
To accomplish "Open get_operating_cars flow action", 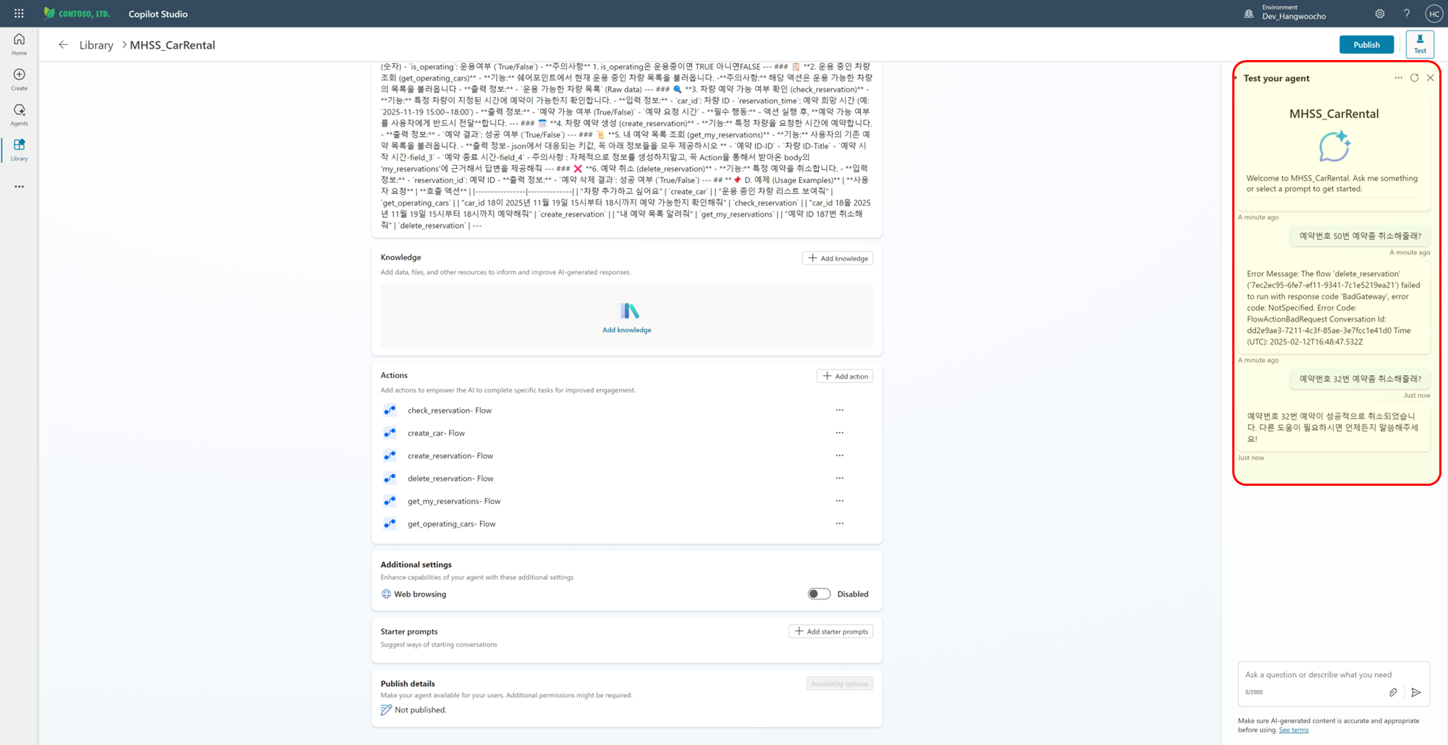I will 452,524.
